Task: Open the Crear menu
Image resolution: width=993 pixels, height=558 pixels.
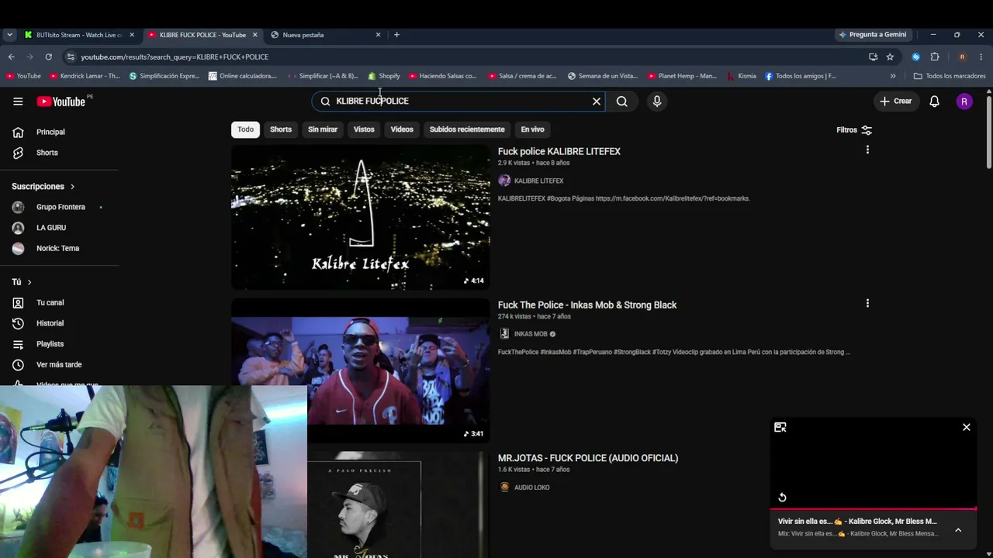Action: click(x=895, y=102)
